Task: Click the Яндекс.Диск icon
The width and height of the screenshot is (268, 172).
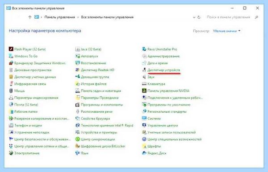Action: (144, 153)
